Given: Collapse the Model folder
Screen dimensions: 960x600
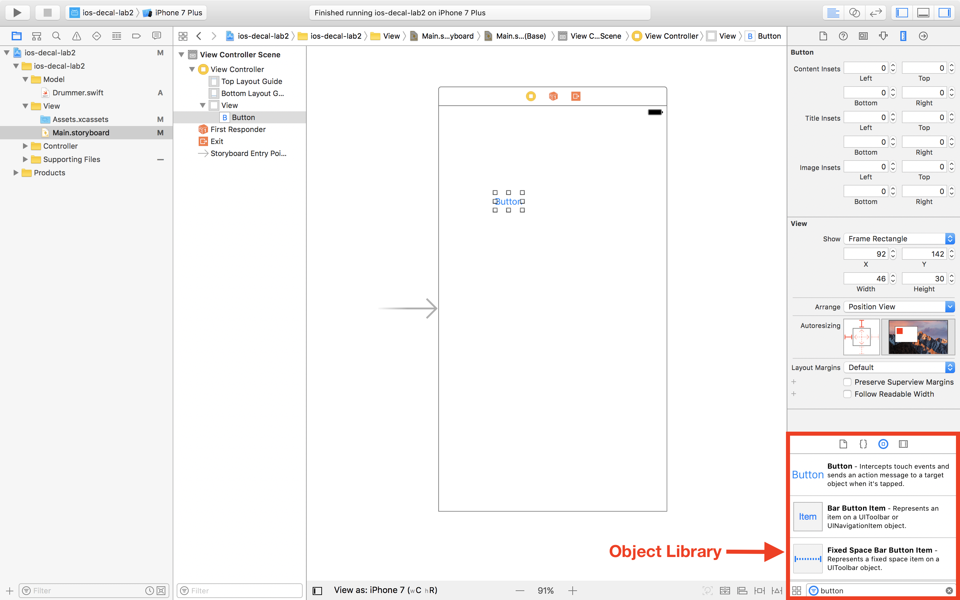Looking at the screenshot, I should [25, 79].
